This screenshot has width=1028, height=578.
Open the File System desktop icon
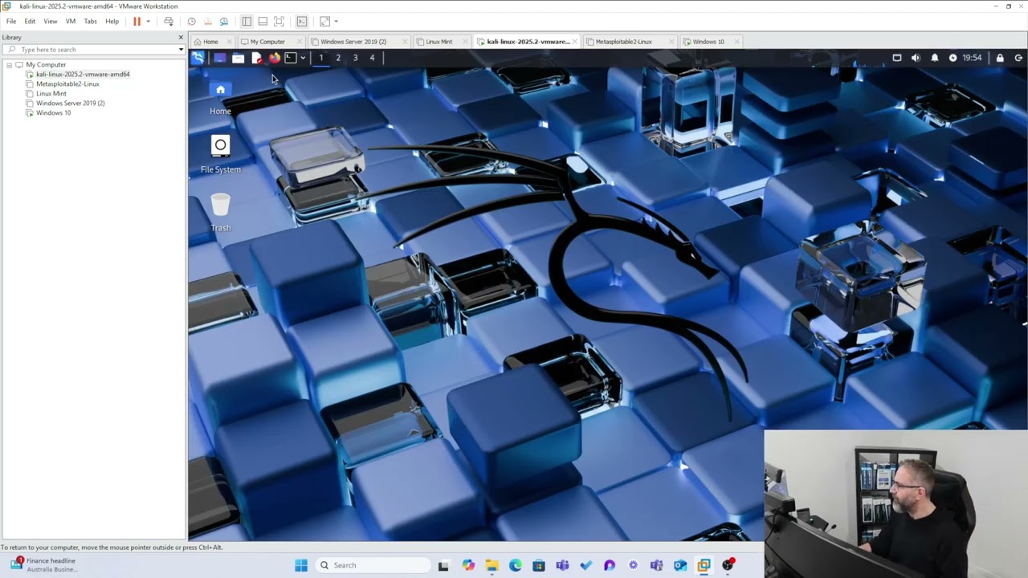(220, 155)
